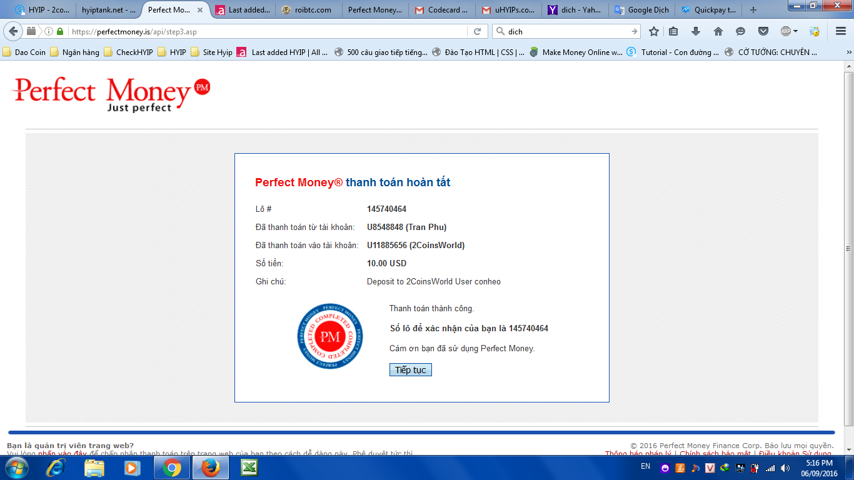
Task: Click the Tiếp tục button
Action: click(x=411, y=370)
